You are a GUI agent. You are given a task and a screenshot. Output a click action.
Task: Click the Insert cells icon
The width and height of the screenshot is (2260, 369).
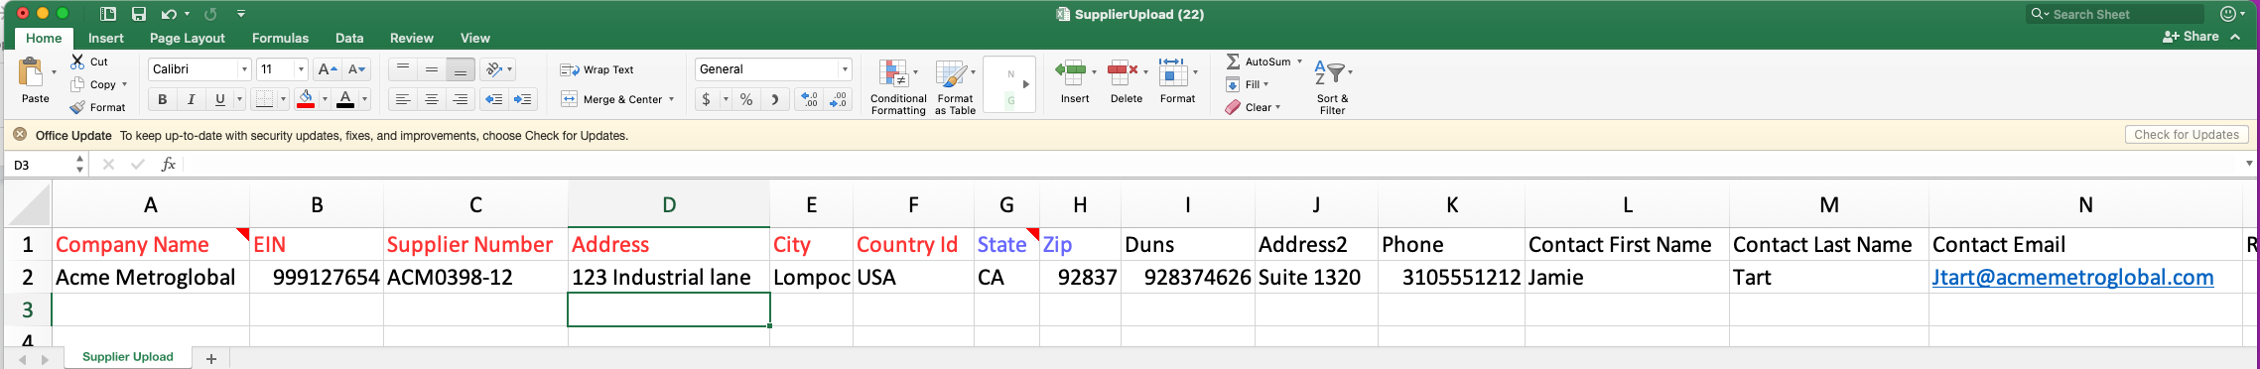(1070, 72)
